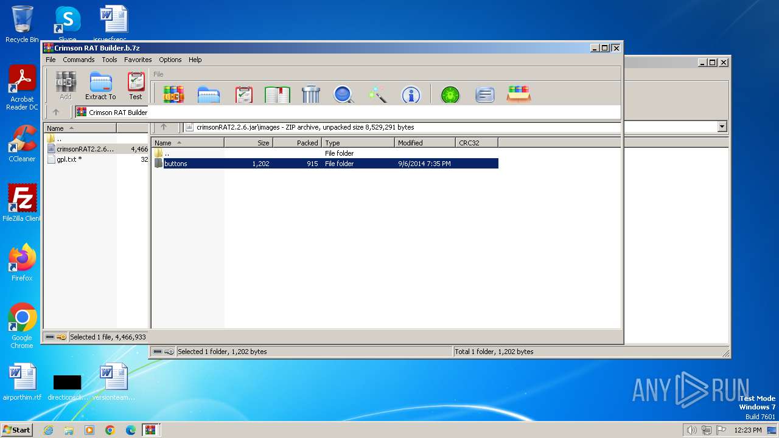The width and height of the screenshot is (779, 438).
Task: Click the blue Info icon
Action: tap(411, 94)
